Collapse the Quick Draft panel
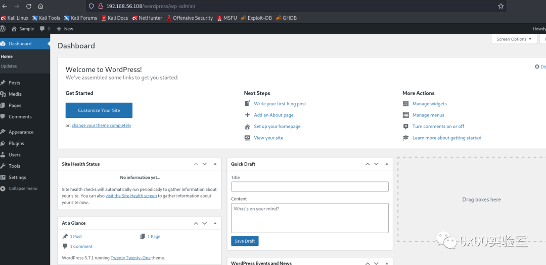The image size is (546, 265). pos(387,164)
